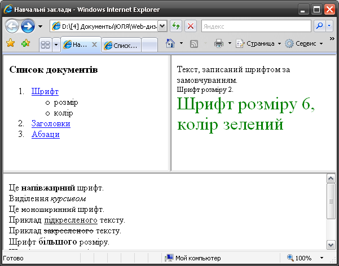The image size is (339, 266).
Task: Click the Абзаци link
Action: pyautogui.click(x=45, y=134)
